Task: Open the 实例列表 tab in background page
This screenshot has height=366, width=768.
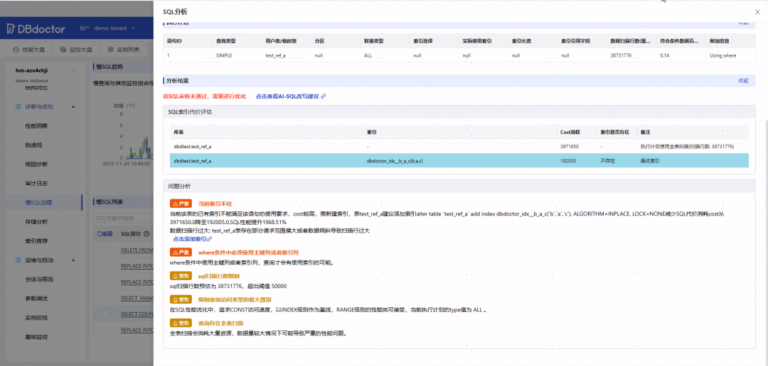Action: point(124,50)
